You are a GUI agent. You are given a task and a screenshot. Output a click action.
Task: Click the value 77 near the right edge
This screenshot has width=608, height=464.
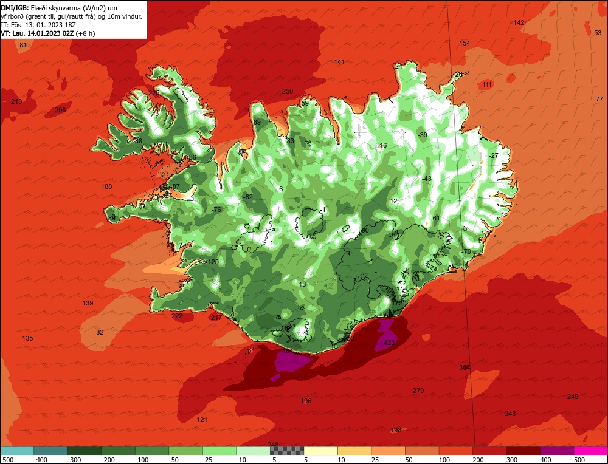(x=599, y=99)
